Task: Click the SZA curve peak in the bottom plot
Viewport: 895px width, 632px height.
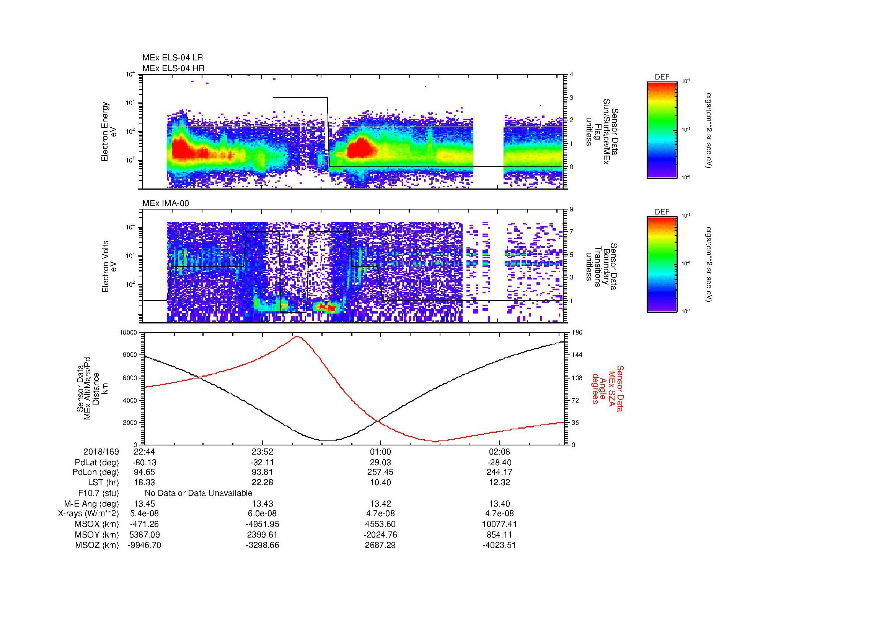Action: coord(297,337)
